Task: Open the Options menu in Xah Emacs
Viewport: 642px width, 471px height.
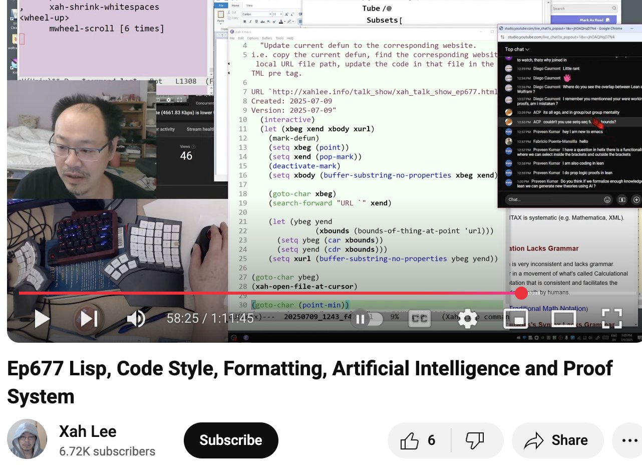Action: pyautogui.click(x=253, y=38)
